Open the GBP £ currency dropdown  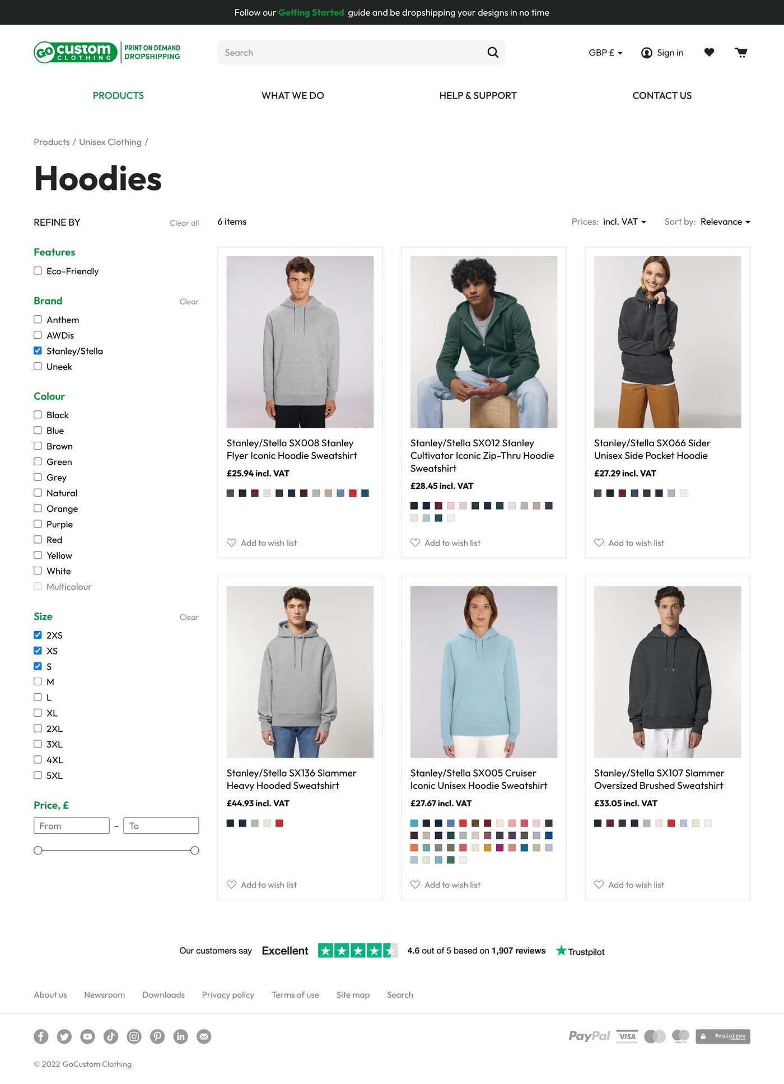point(605,53)
